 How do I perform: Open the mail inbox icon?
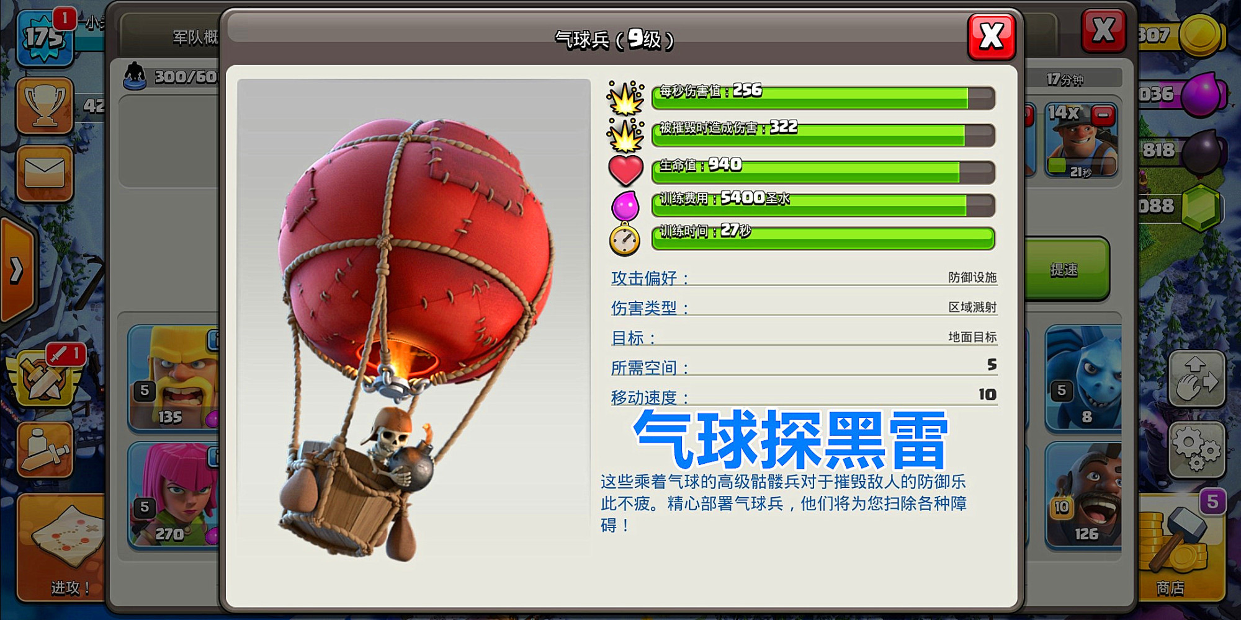pyautogui.click(x=45, y=173)
